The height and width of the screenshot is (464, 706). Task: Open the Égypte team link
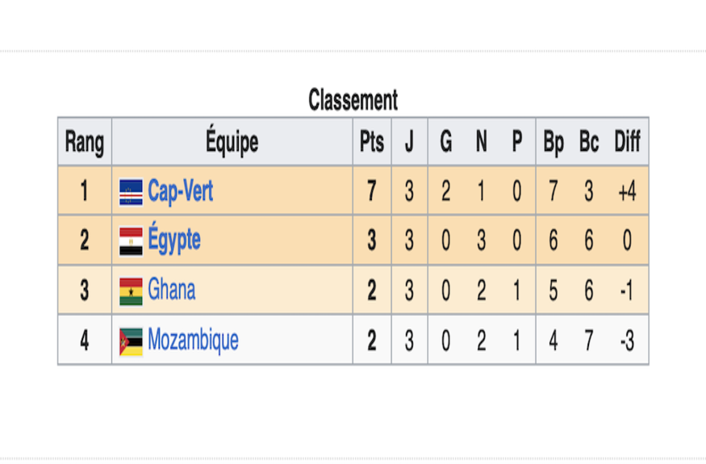(x=174, y=239)
